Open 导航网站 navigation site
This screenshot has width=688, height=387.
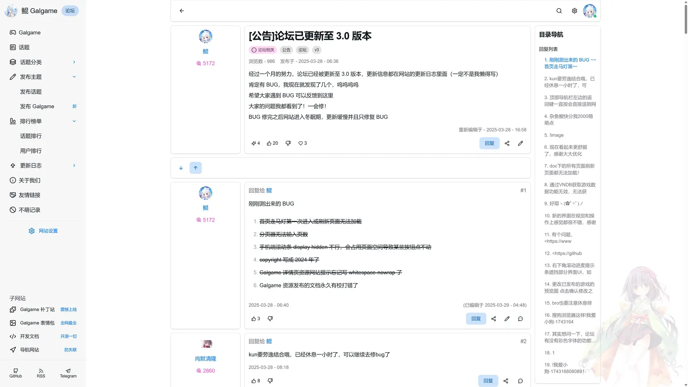coord(43,350)
